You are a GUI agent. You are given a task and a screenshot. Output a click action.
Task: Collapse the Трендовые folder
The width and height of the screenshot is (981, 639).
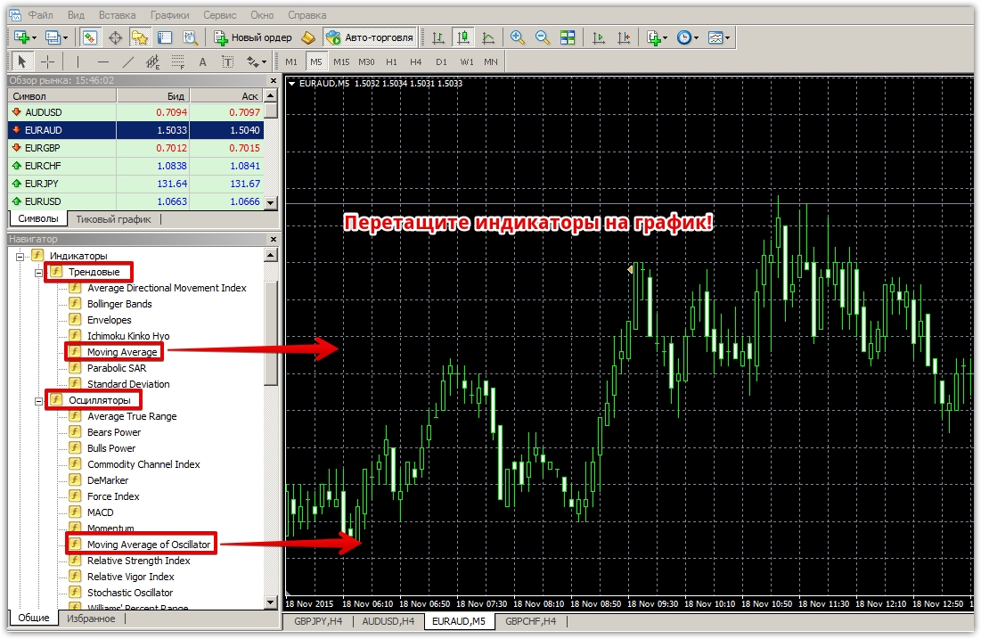click(39, 272)
